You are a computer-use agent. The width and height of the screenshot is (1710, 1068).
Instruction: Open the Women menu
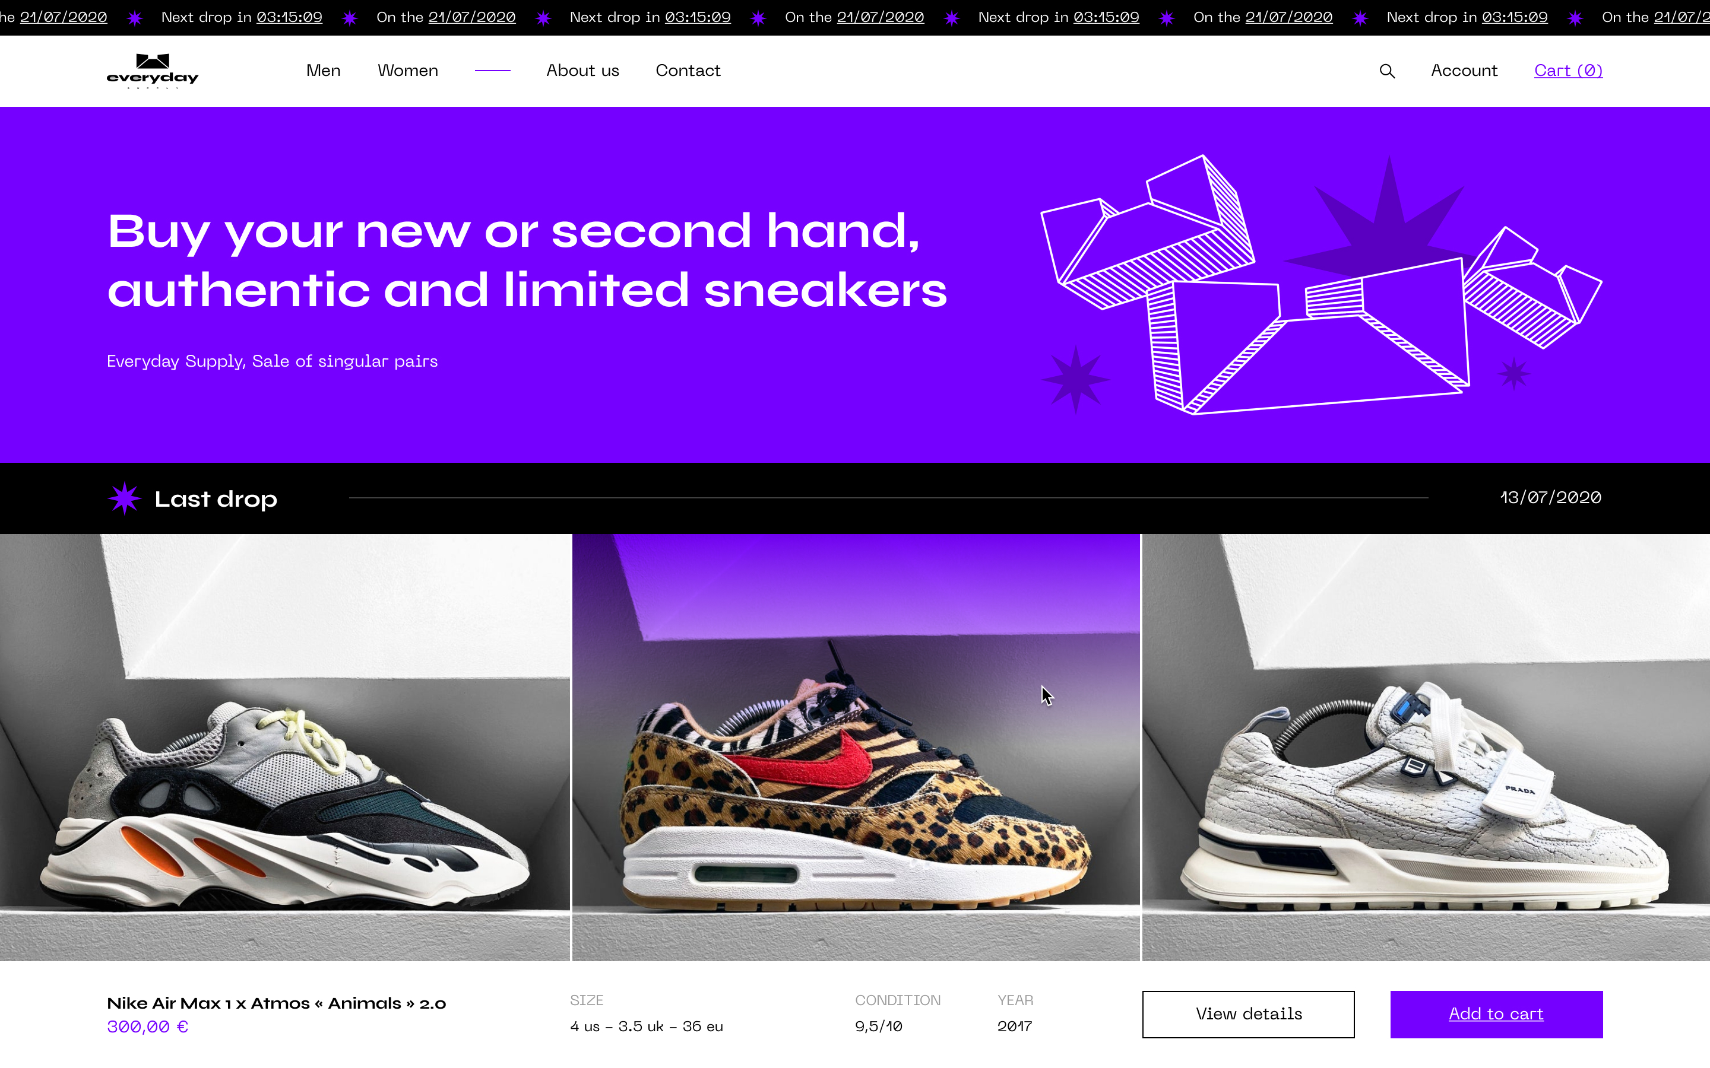point(408,71)
